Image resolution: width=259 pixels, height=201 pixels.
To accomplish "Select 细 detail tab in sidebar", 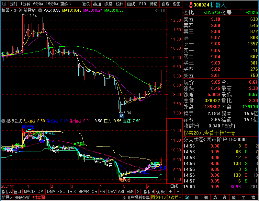I will point(206,197).
